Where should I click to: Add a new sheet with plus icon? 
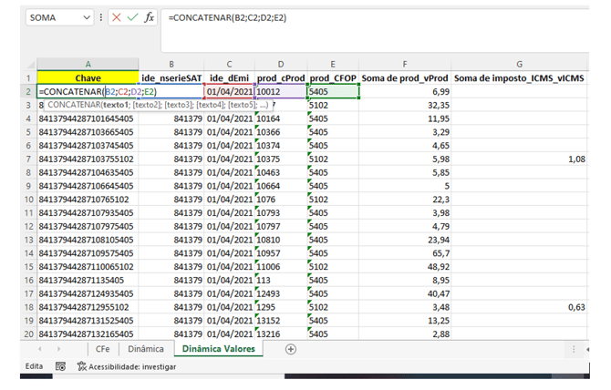(x=291, y=349)
